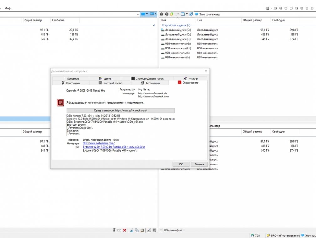Click the filter marker icon in bottom toolbar
316x238 pixels.
[x=149, y=230]
